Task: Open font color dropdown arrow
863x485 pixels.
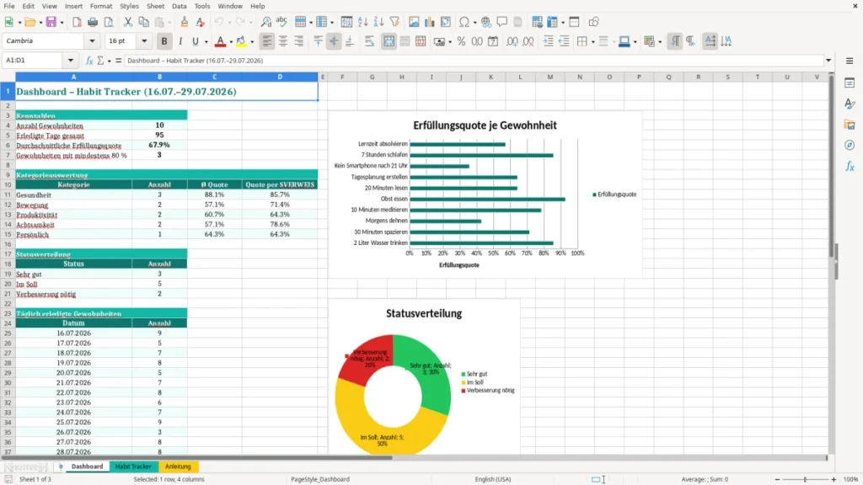Action: [231, 42]
